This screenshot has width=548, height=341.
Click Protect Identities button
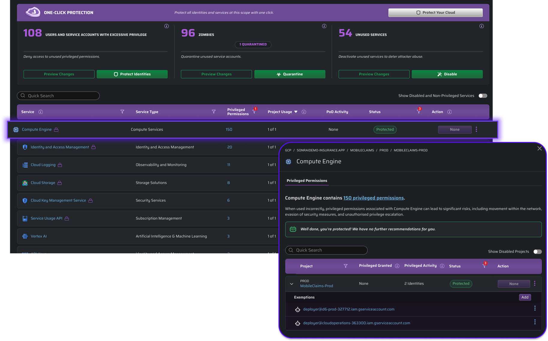pos(132,74)
